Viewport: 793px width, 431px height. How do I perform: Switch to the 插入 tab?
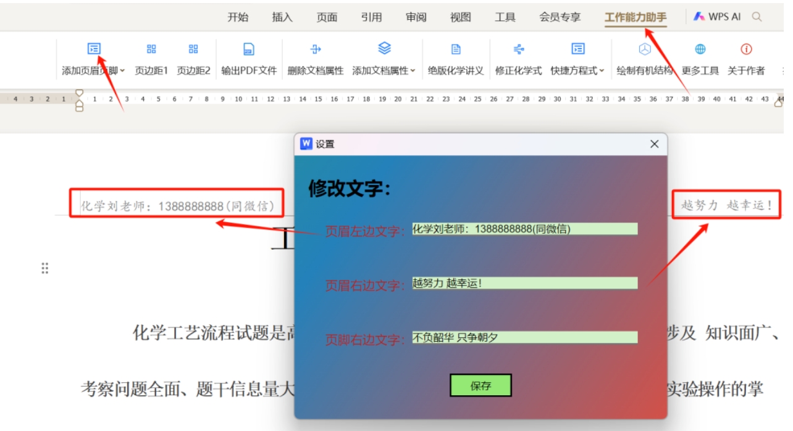click(282, 17)
